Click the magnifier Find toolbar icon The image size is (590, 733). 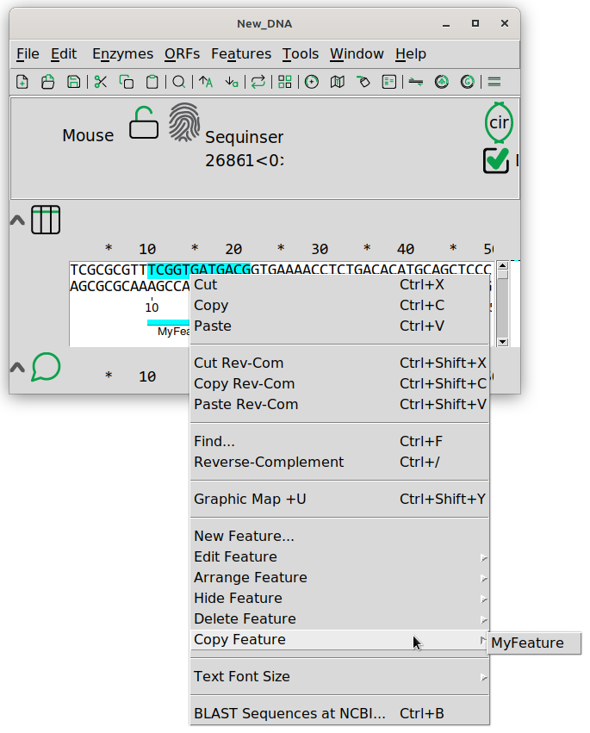point(178,83)
